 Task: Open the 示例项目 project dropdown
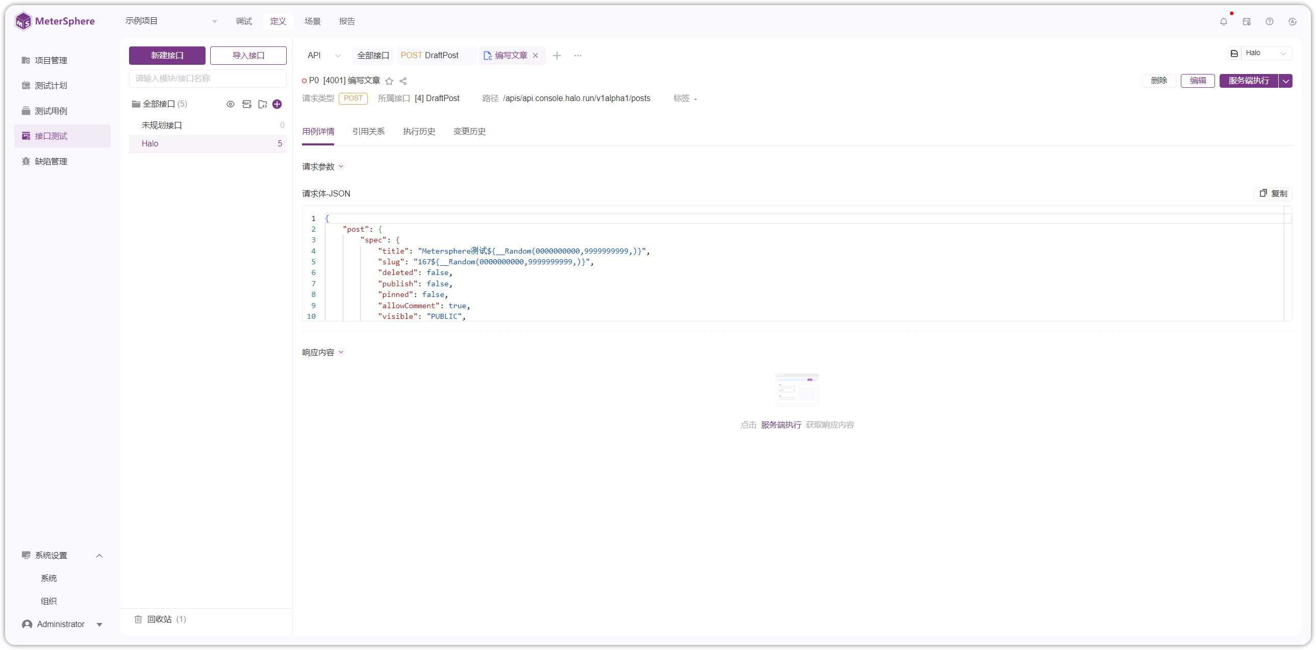pyautogui.click(x=171, y=21)
